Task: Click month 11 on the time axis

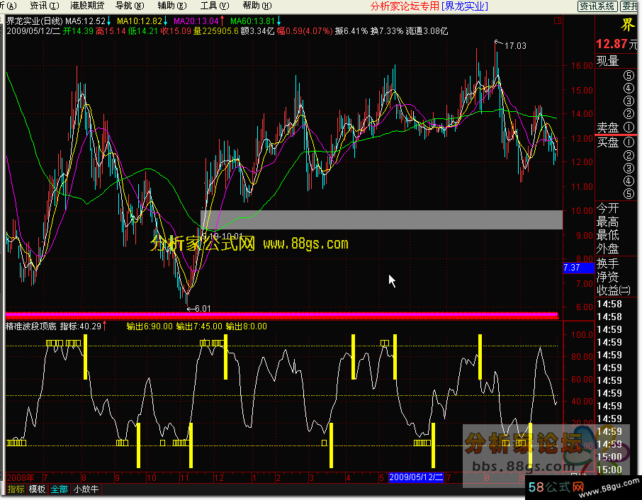Action: (x=185, y=477)
